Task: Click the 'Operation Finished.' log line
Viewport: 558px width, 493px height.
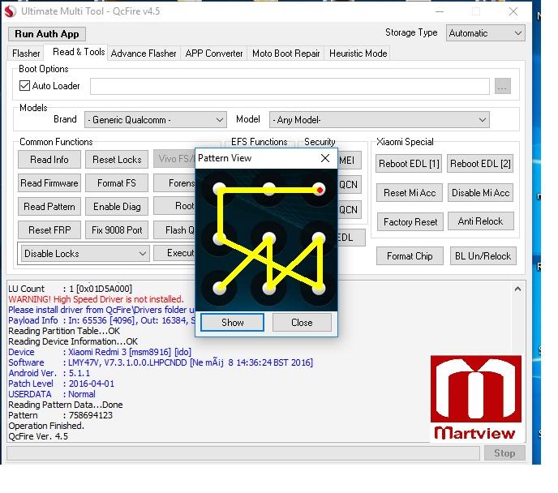Action: tap(46, 426)
